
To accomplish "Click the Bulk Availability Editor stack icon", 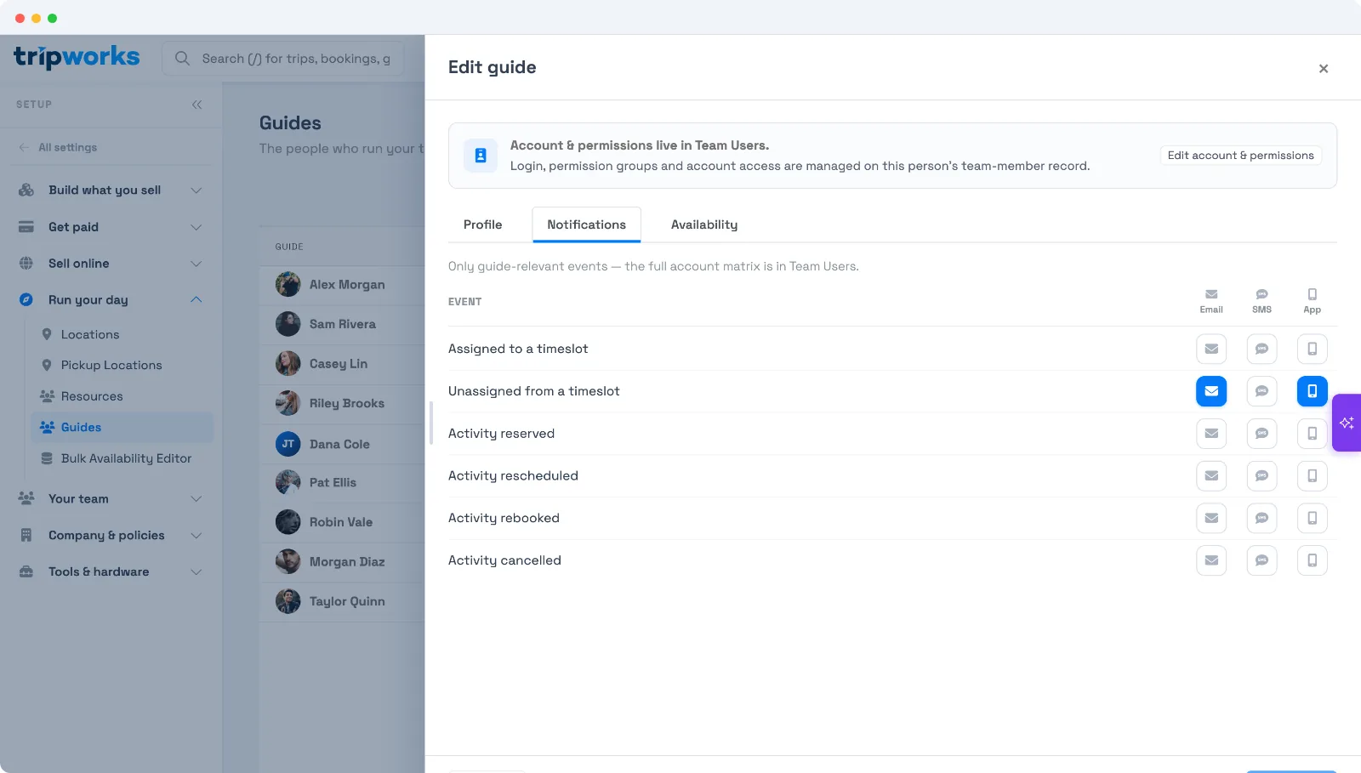I will click(x=47, y=458).
